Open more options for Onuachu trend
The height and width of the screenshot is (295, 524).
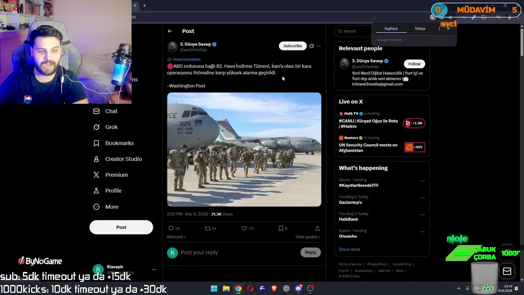tap(422, 231)
